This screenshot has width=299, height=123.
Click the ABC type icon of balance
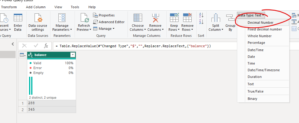pyautogui.click(x=30, y=55)
